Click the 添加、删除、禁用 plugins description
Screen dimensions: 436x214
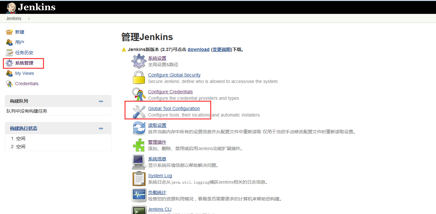click(x=196, y=148)
